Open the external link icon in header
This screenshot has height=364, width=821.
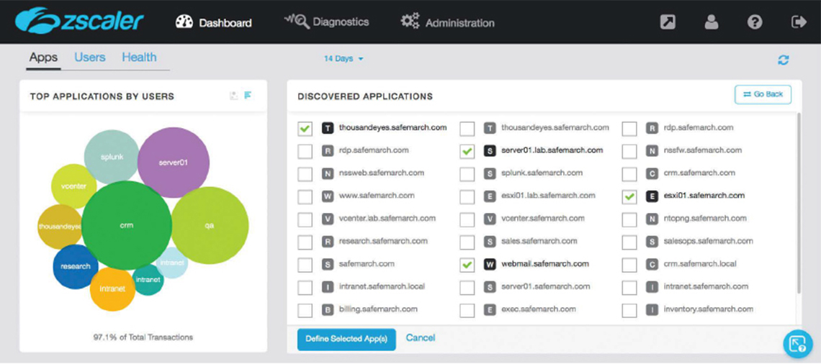pyautogui.click(x=668, y=22)
